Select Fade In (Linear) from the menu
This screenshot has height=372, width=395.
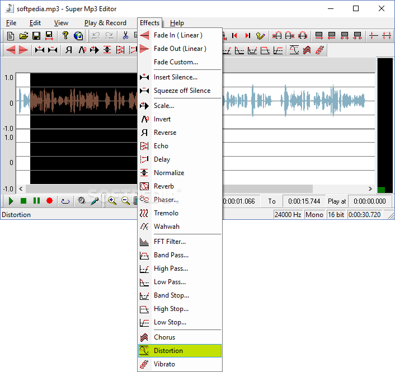180,35
